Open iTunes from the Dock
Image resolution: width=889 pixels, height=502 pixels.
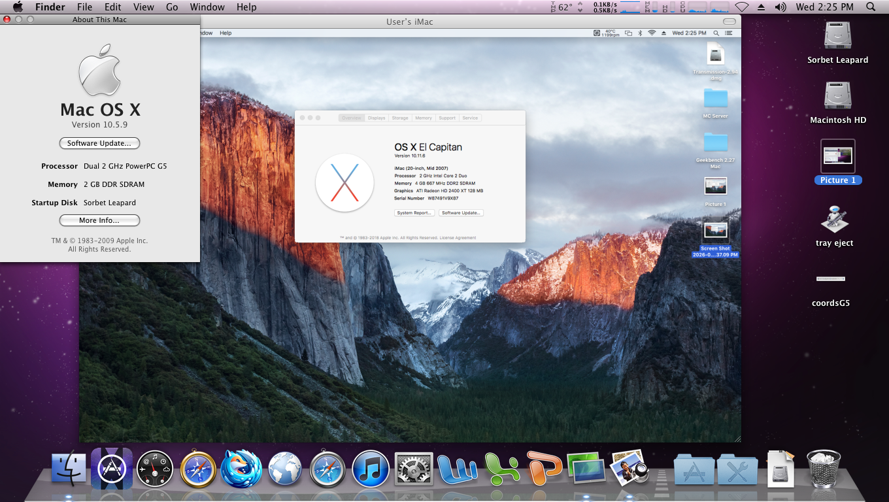(371, 469)
